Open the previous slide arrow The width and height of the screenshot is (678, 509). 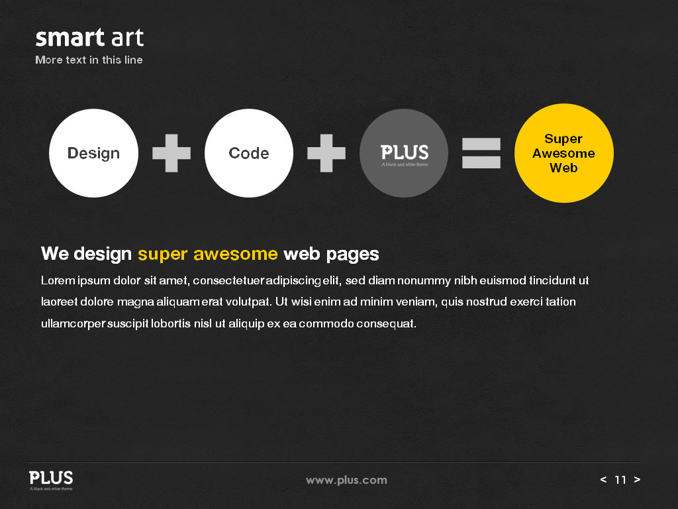(603, 479)
